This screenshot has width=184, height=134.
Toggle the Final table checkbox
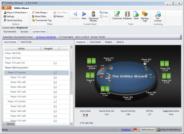(x=61, y=37)
